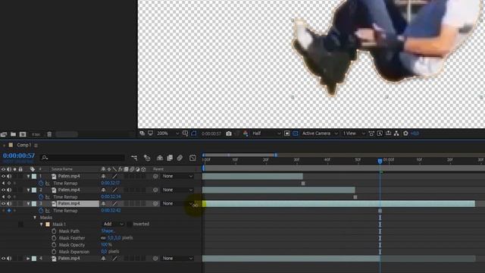Open the Half resolution dropdown
The height and width of the screenshot is (273, 485).
[266, 133]
